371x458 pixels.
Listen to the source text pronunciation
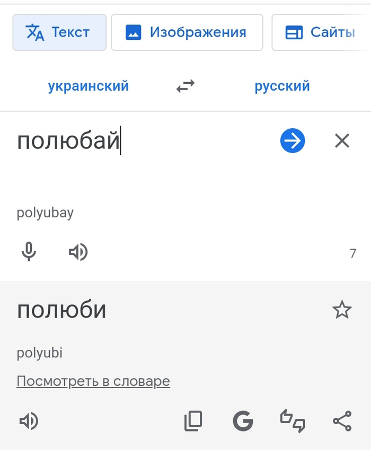coord(78,252)
